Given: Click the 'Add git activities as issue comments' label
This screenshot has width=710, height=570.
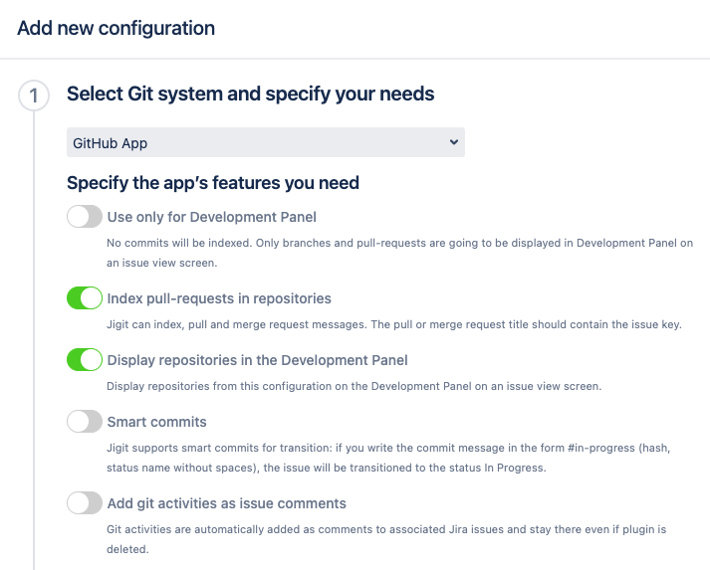Looking at the screenshot, I should pos(226,503).
